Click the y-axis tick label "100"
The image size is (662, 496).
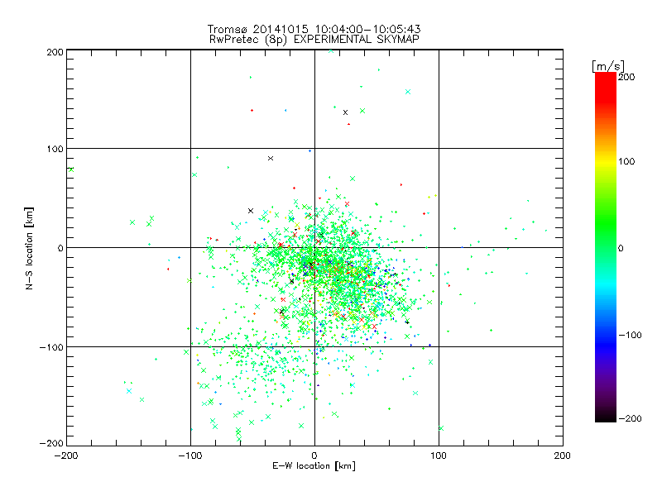[x=55, y=149]
